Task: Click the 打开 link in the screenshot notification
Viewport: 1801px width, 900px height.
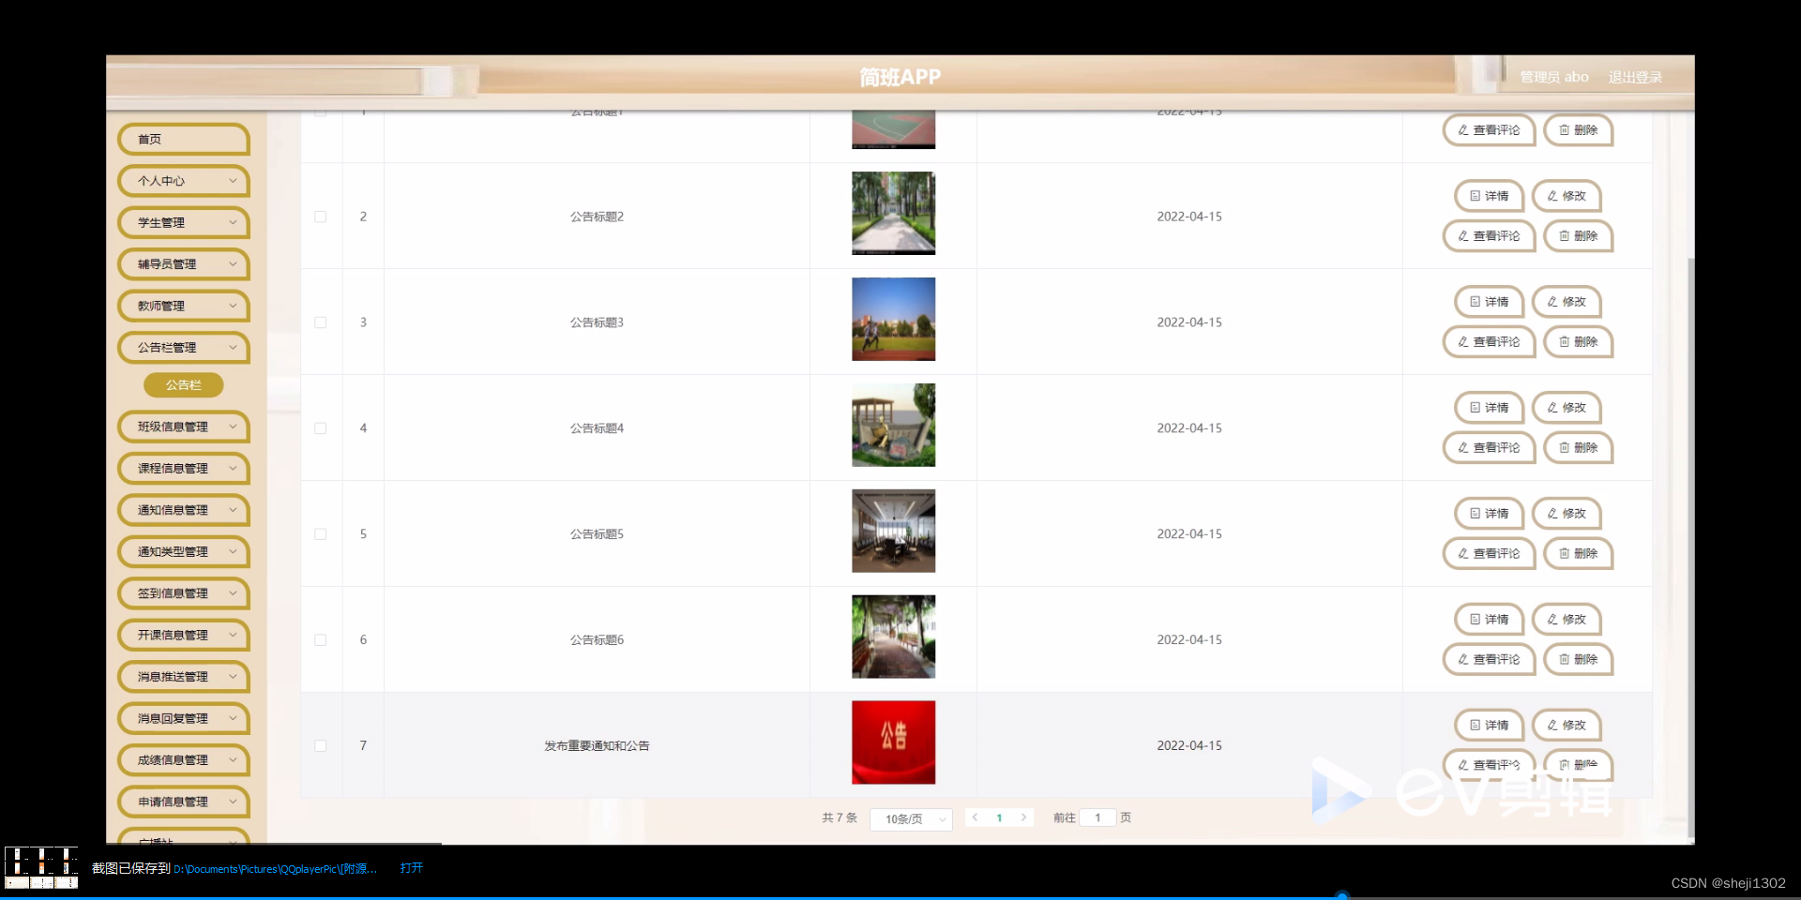Action: pyautogui.click(x=411, y=868)
